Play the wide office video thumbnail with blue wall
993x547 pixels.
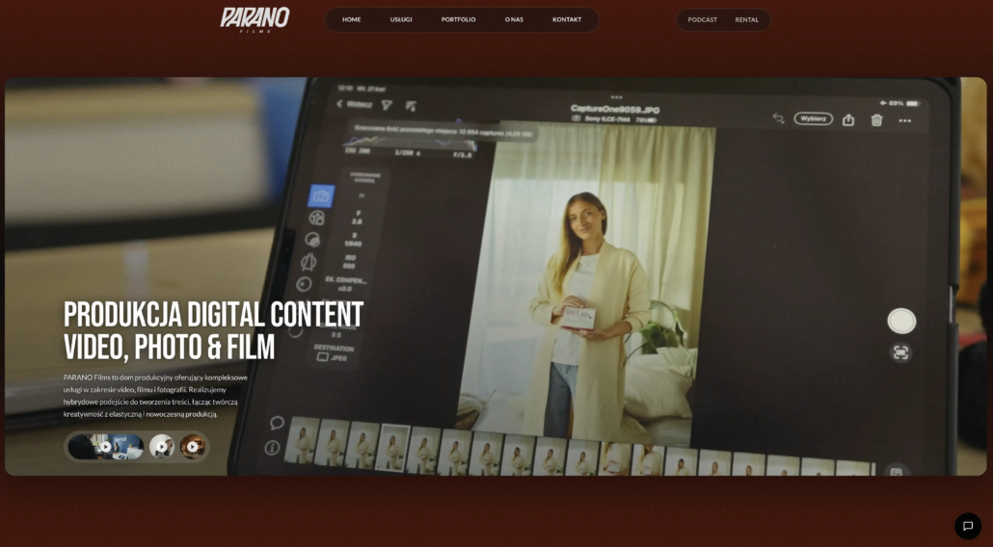pos(106,447)
